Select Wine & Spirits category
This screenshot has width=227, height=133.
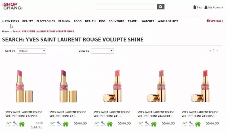168,21
